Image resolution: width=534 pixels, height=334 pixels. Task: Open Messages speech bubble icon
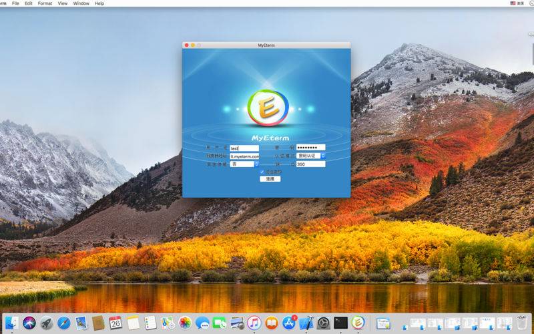coord(202,323)
